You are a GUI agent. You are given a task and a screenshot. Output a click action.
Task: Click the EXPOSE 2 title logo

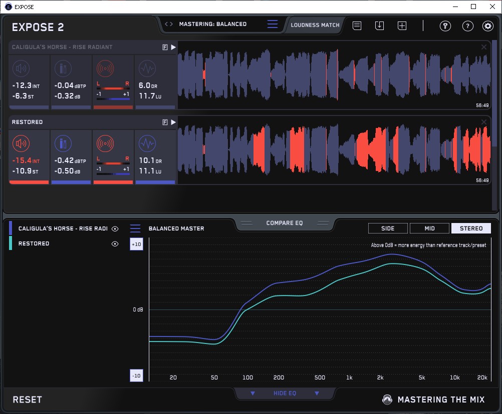pyautogui.click(x=38, y=27)
